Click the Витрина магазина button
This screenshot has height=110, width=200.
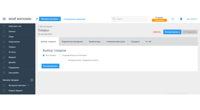pos(50,19)
